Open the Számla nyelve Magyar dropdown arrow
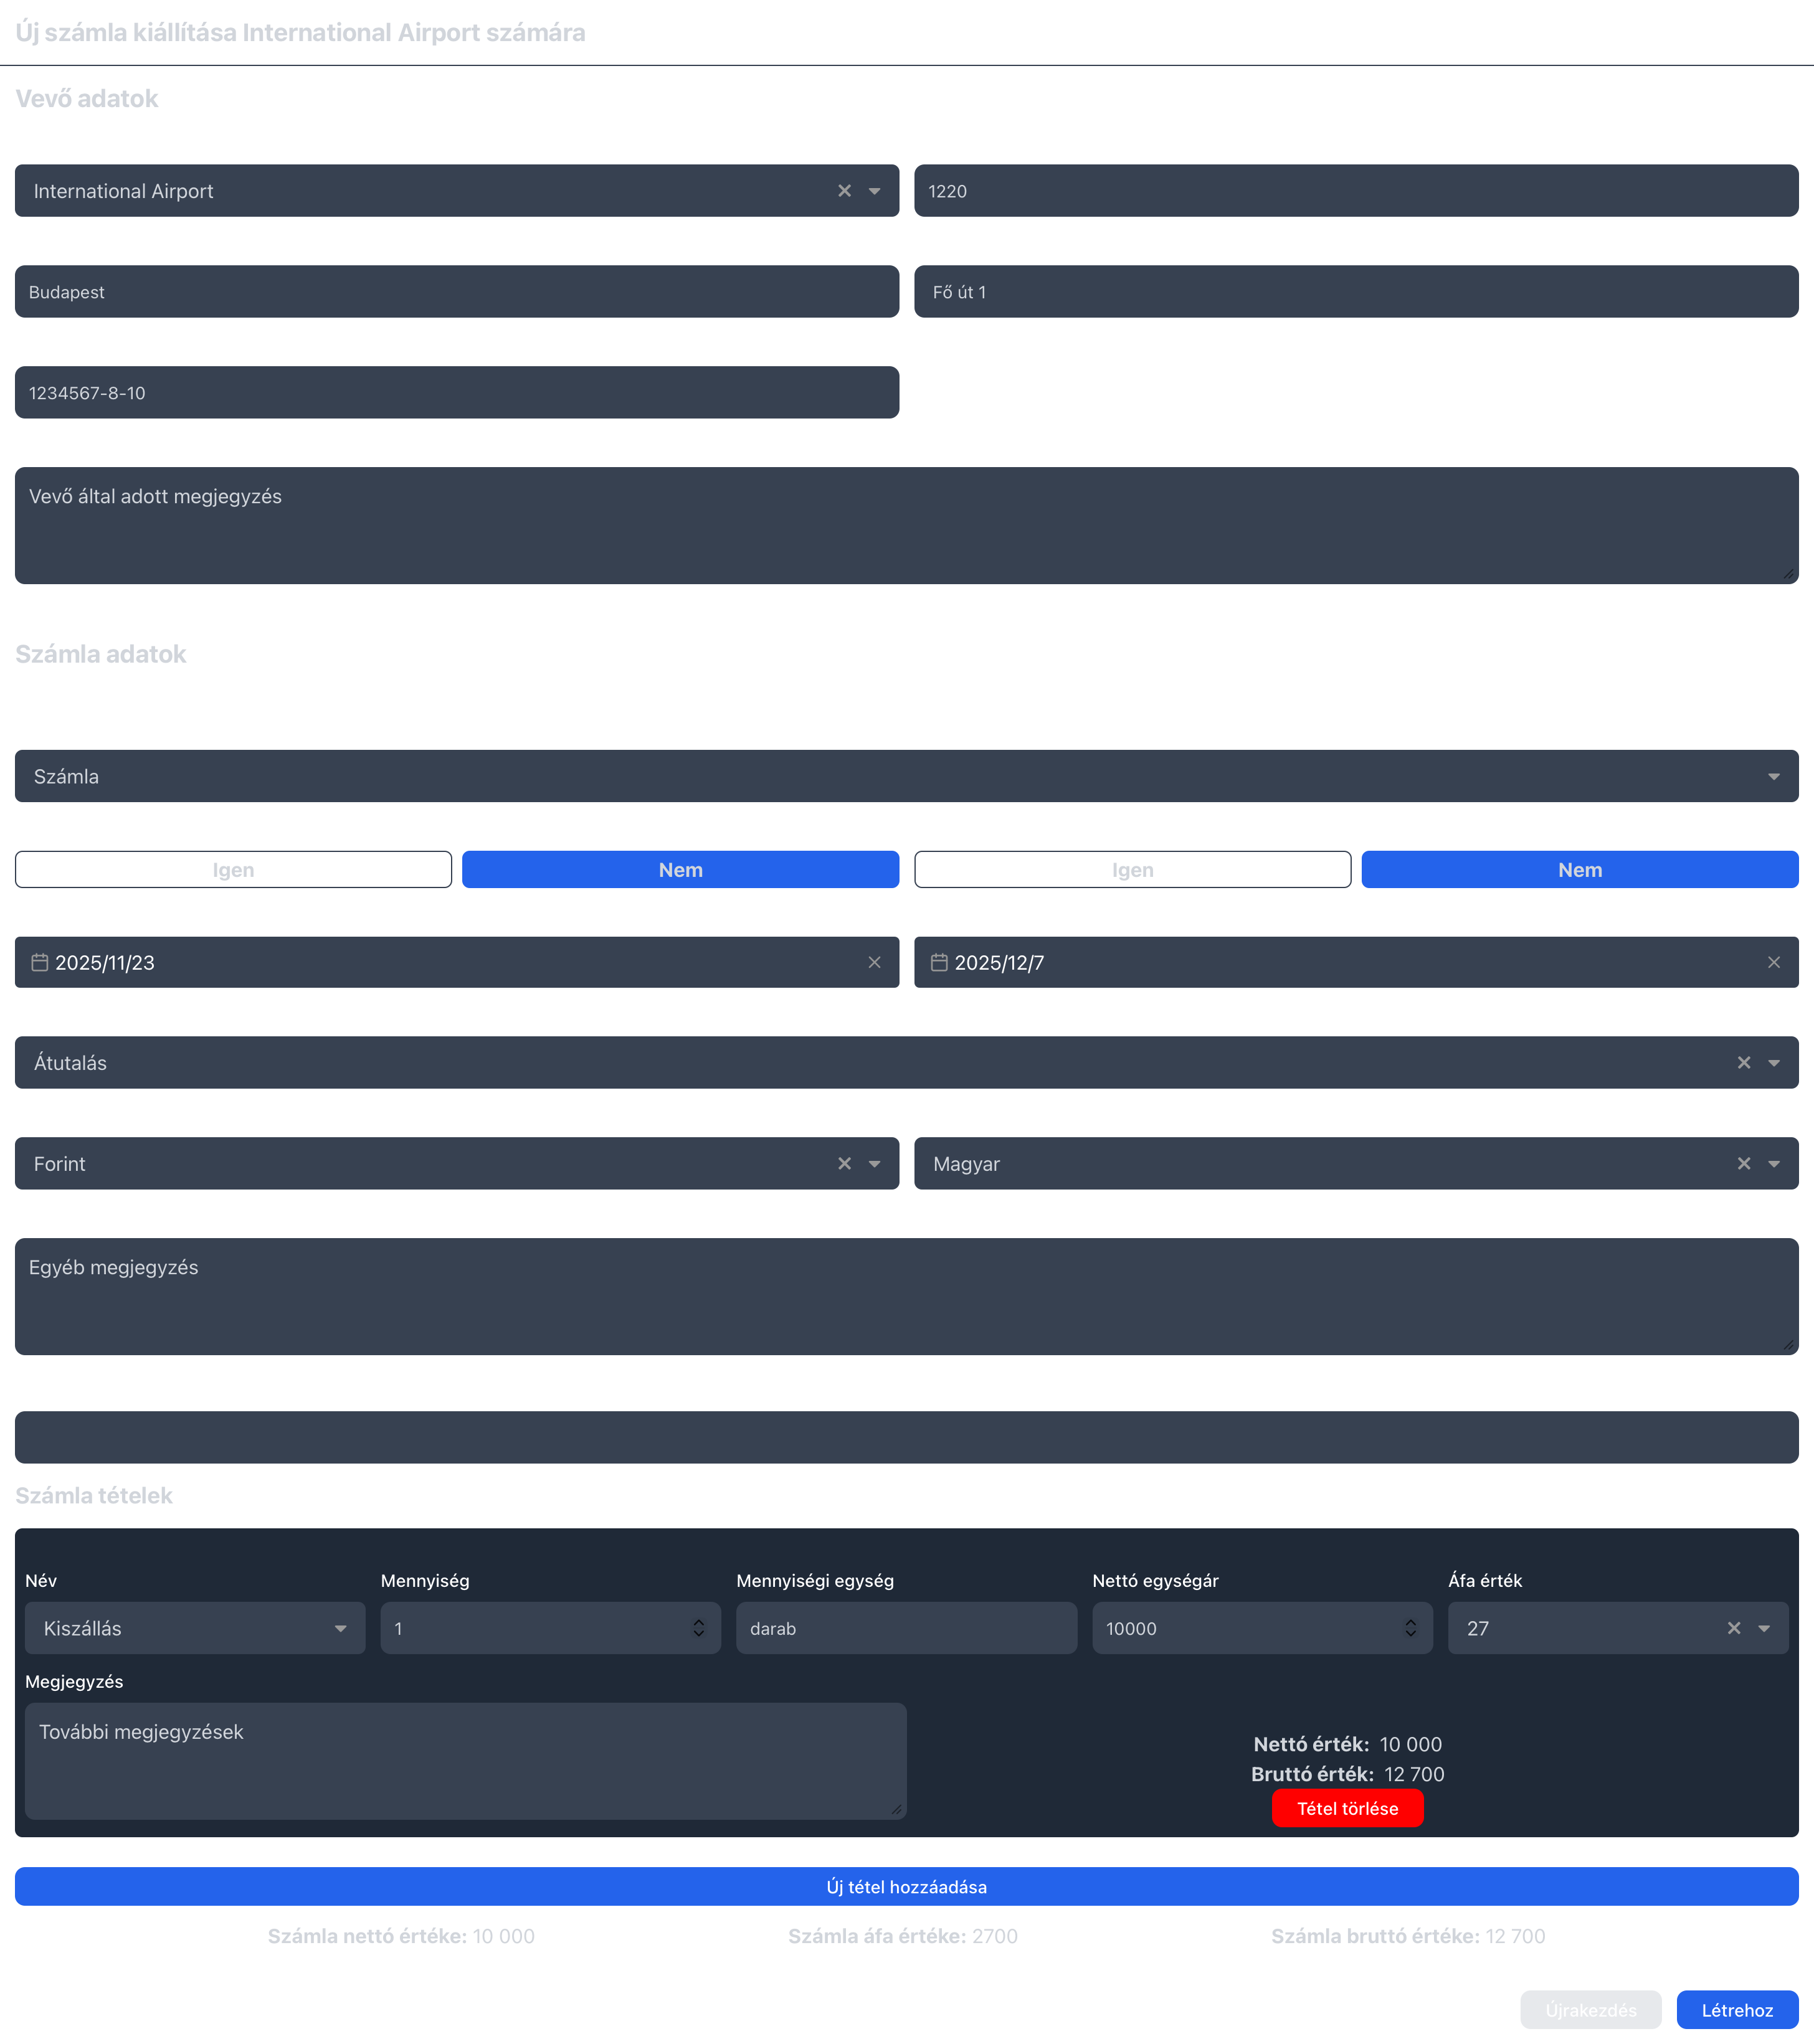The width and height of the screenshot is (1814, 2044). (x=1773, y=1164)
